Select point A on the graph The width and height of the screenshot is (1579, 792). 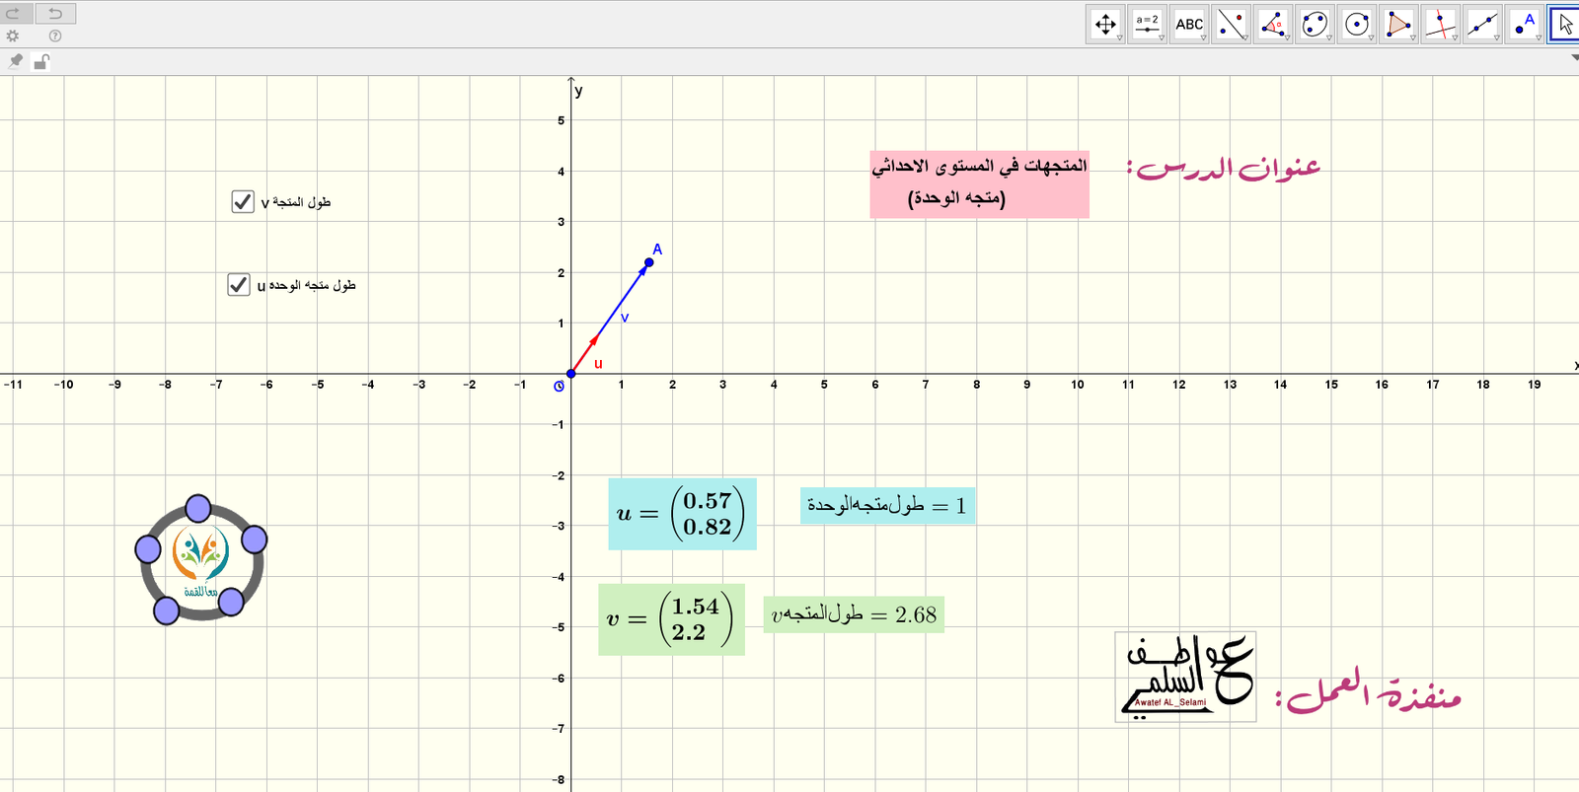click(648, 262)
